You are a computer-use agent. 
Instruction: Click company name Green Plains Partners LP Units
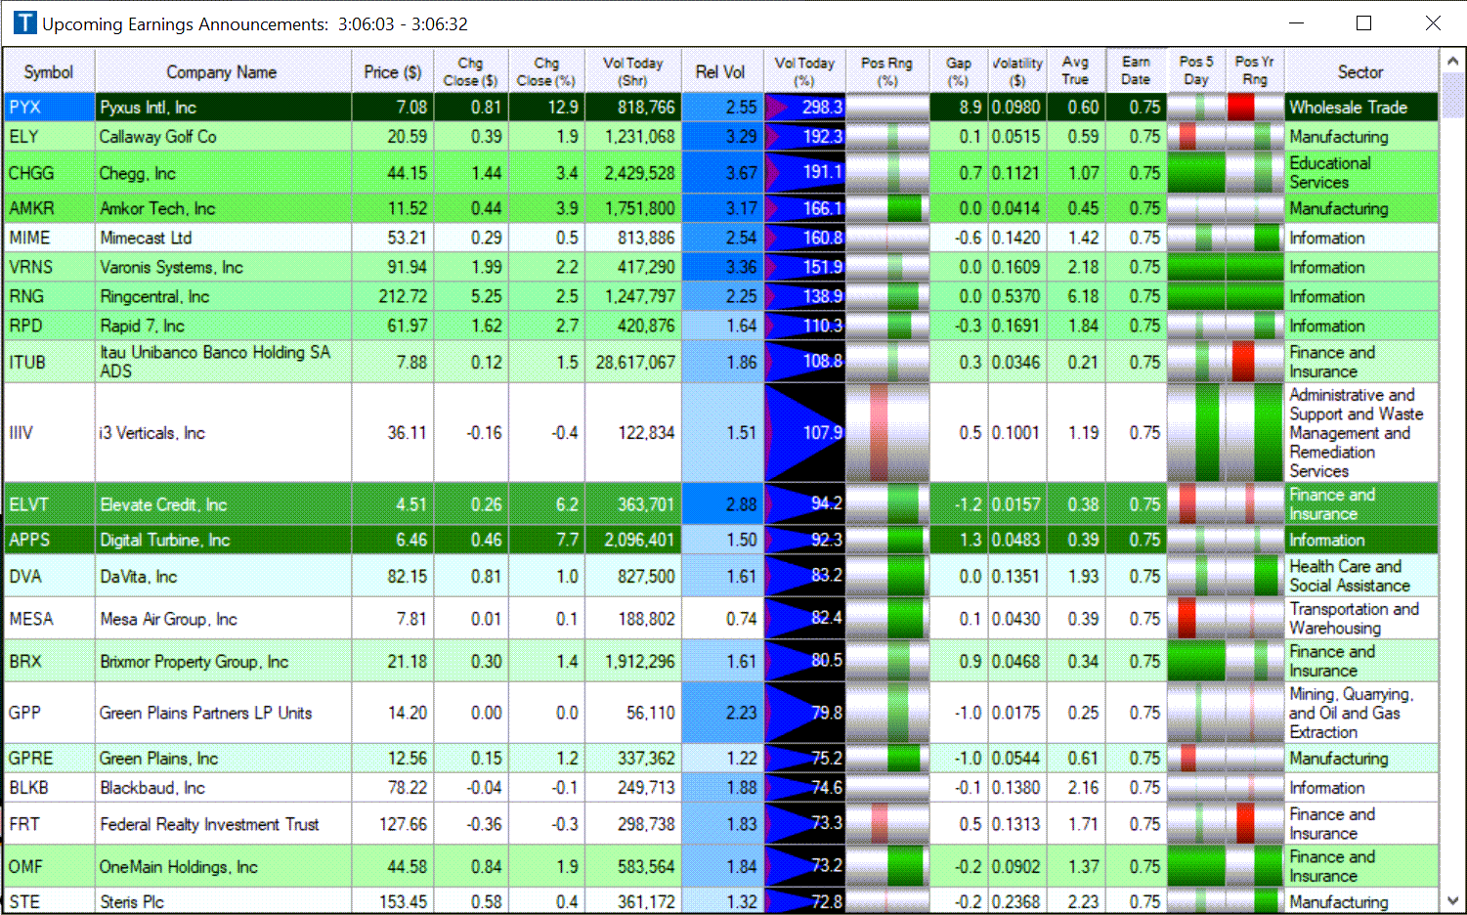(205, 713)
